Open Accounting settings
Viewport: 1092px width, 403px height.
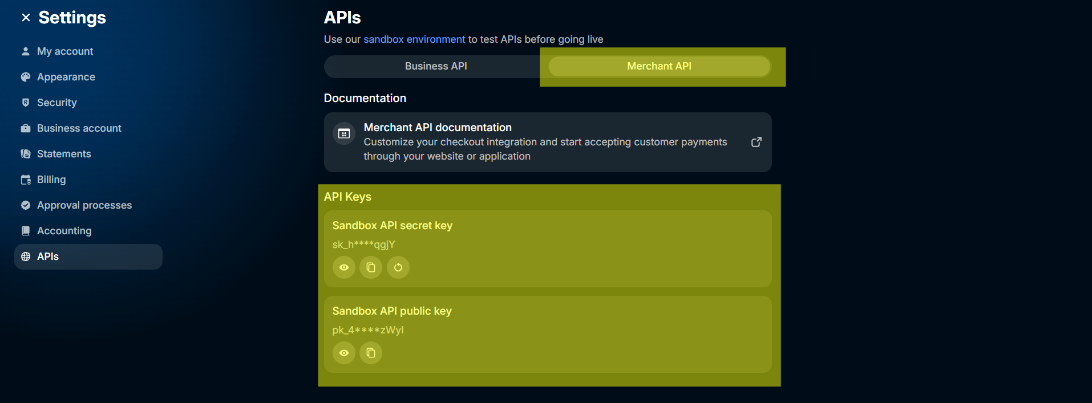coord(64,231)
